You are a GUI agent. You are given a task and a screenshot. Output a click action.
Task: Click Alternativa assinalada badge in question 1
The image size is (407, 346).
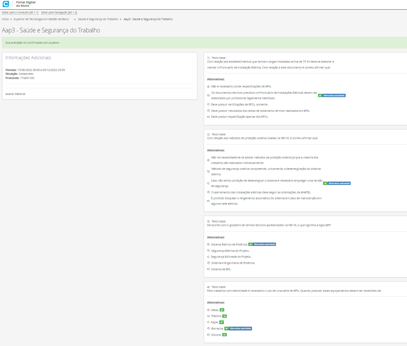tap(332, 95)
